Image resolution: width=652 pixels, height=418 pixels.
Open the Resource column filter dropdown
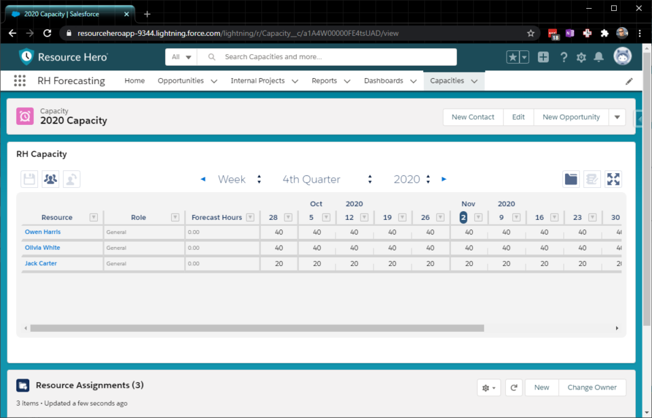coord(94,217)
